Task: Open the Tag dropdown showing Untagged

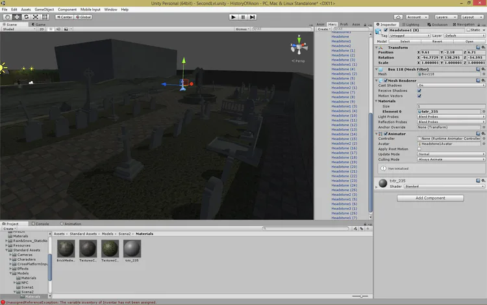Action: point(410,36)
